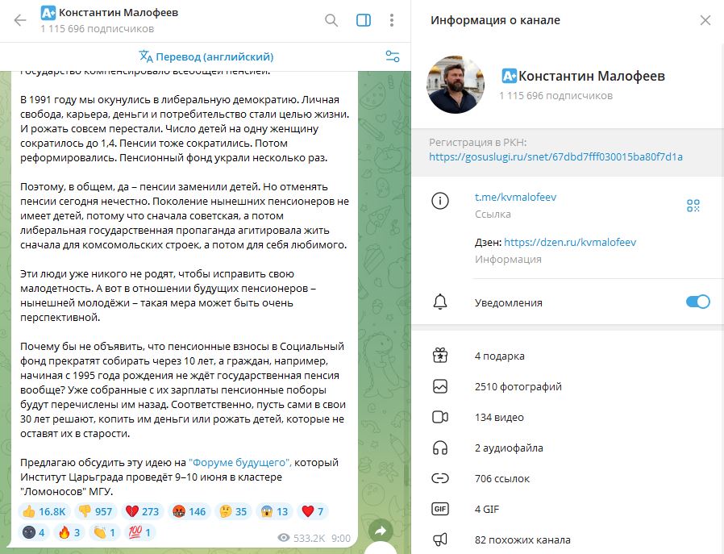Open the three-dot more menu
The height and width of the screenshot is (554, 724).
(x=392, y=20)
